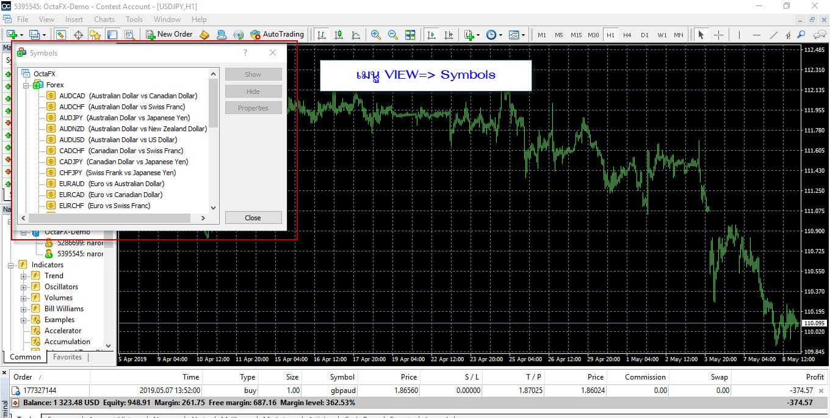Click the New Order toolbar button
This screenshot has width=830, height=418.
(169, 35)
